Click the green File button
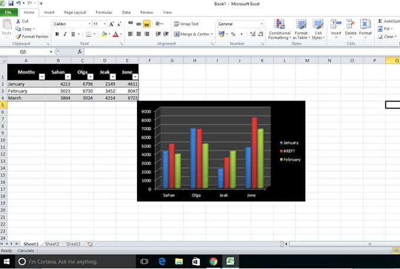The height and width of the screenshot is (269, 400). coord(9,12)
